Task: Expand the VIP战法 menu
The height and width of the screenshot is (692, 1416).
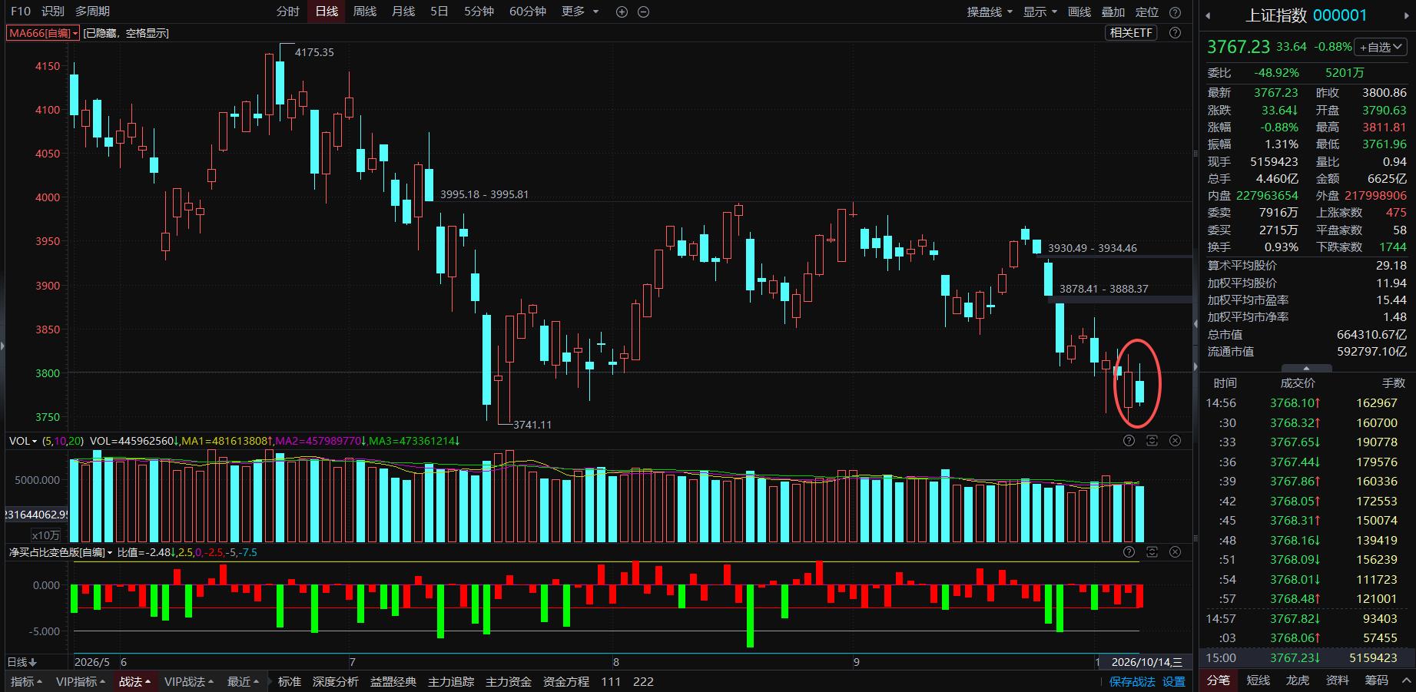Action: [x=189, y=681]
